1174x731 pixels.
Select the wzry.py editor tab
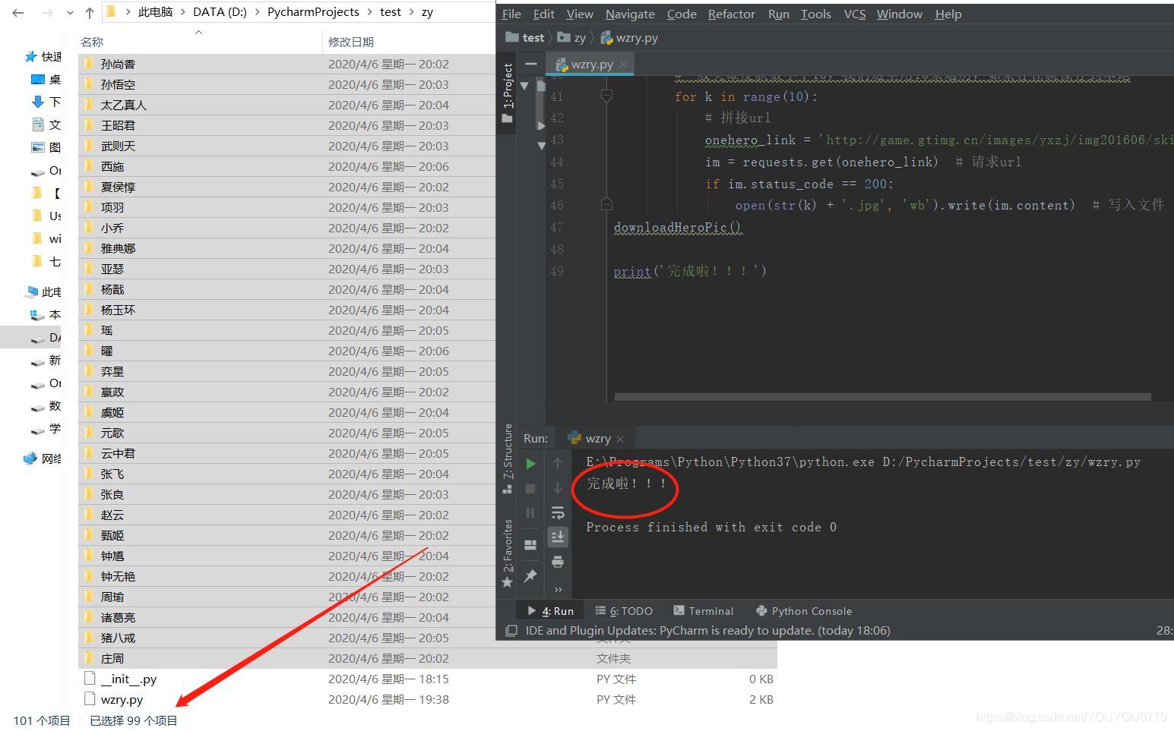click(x=590, y=65)
